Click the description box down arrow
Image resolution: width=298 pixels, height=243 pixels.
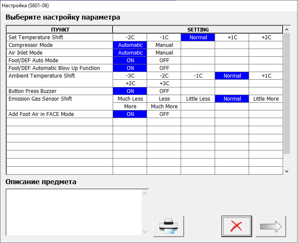pyautogui.click(x=145, y=232)
